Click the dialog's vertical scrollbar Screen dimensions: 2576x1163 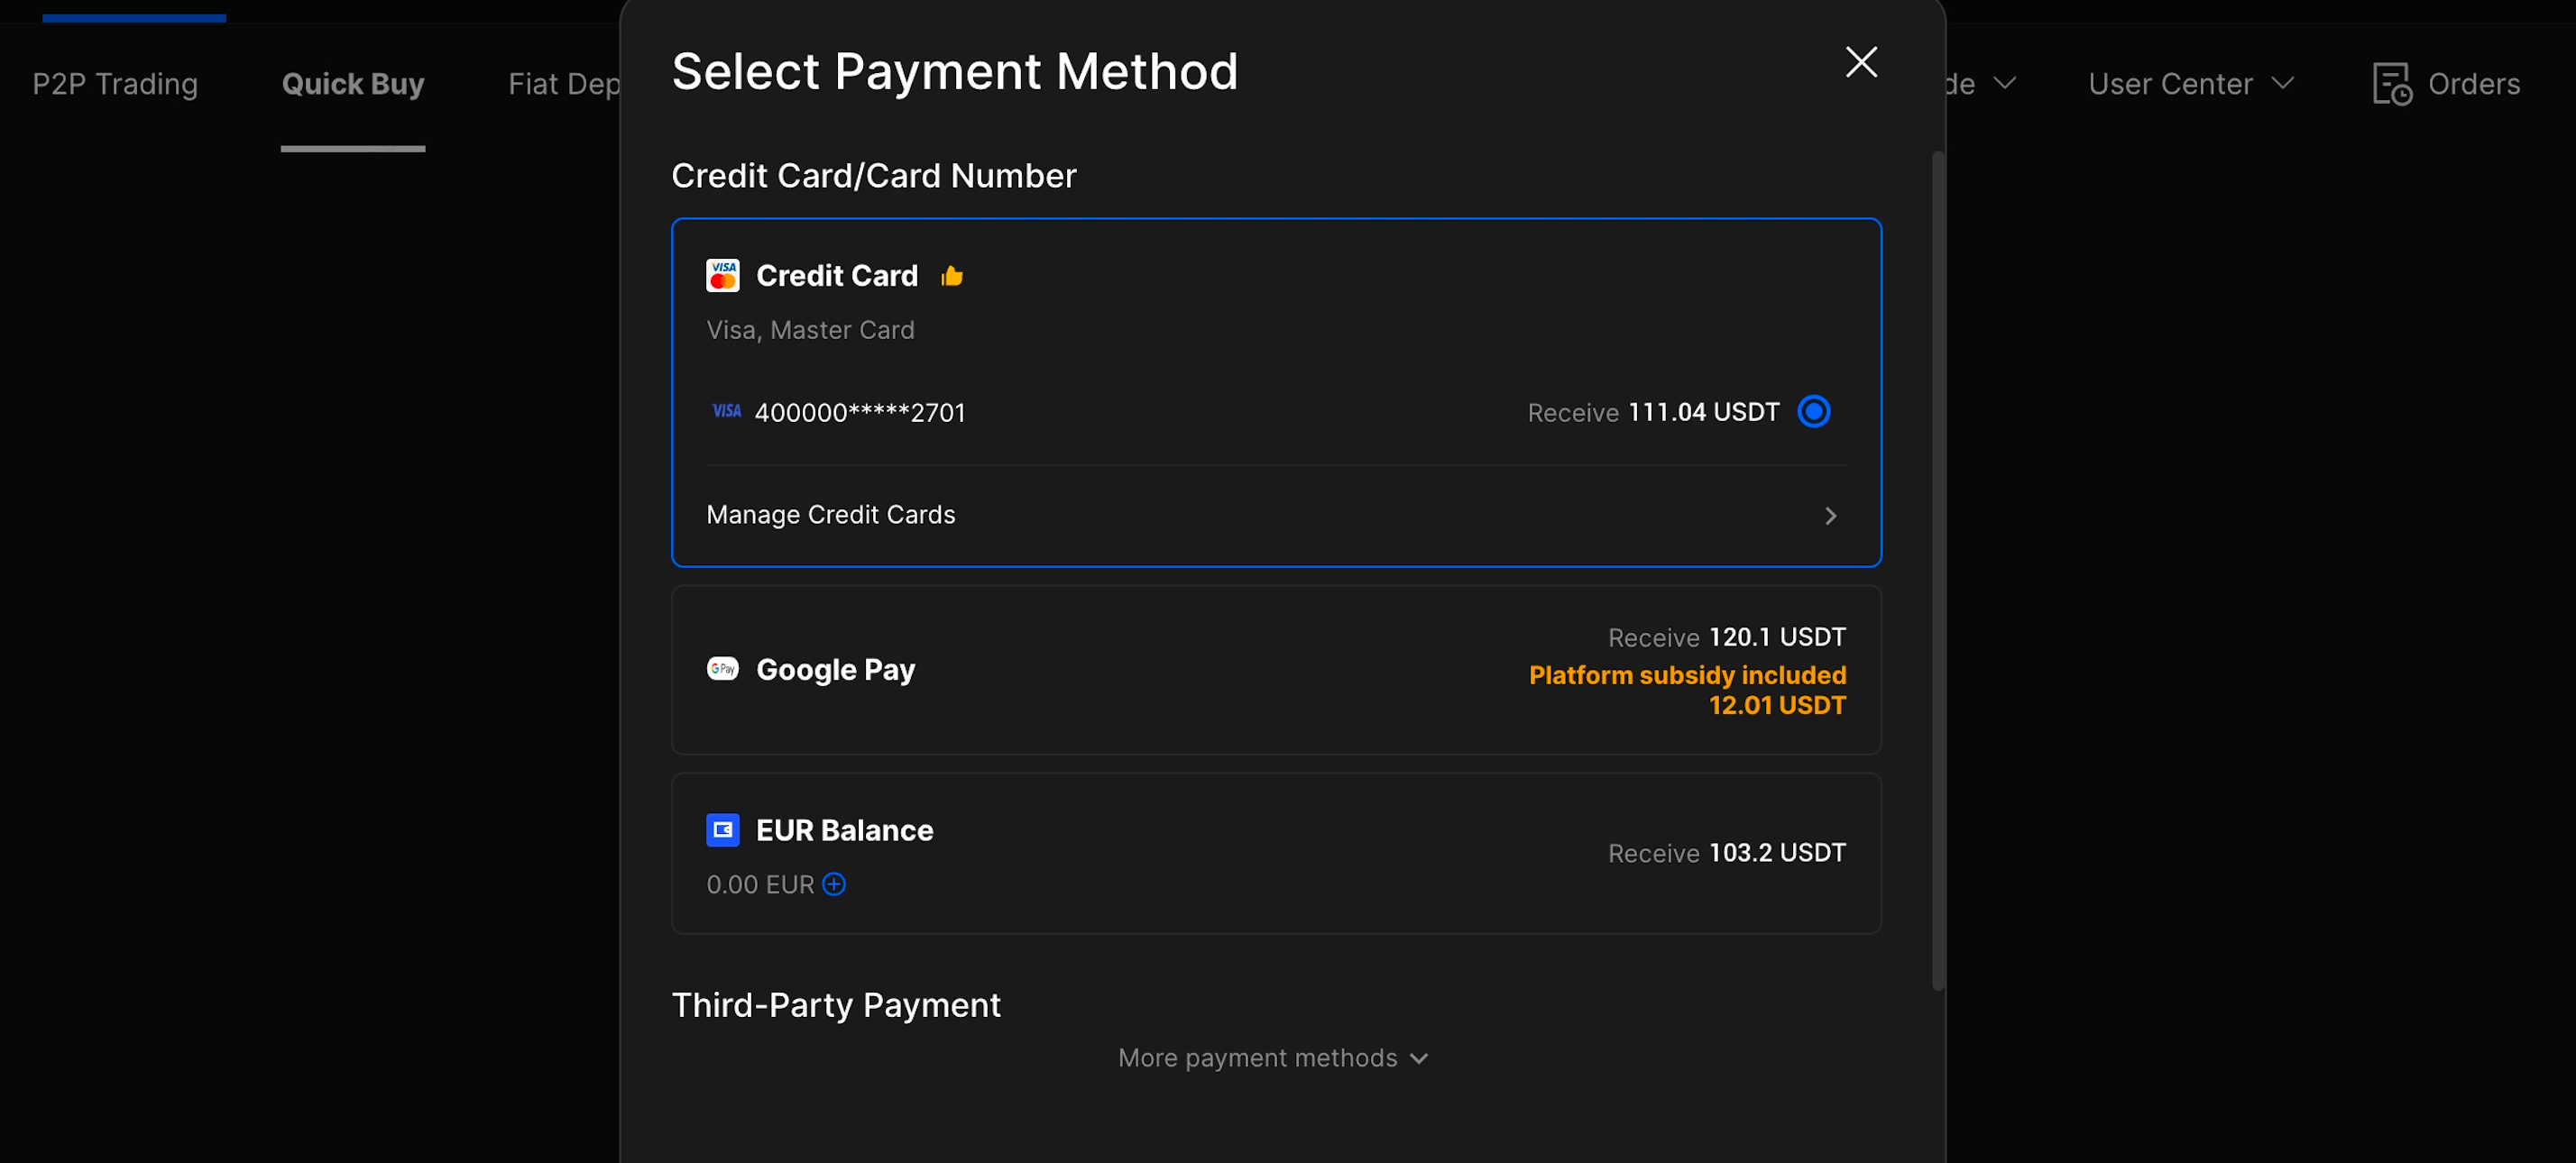coord(1938,570)
